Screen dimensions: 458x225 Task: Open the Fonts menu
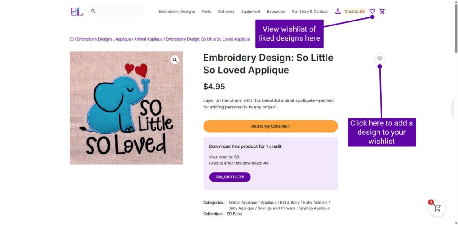pyautogui.click(x=206, y=12)
